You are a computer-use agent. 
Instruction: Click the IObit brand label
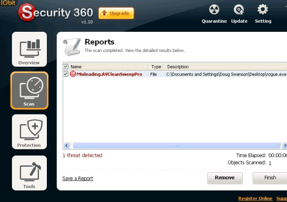pyautogui.click(x=8, y=3)
